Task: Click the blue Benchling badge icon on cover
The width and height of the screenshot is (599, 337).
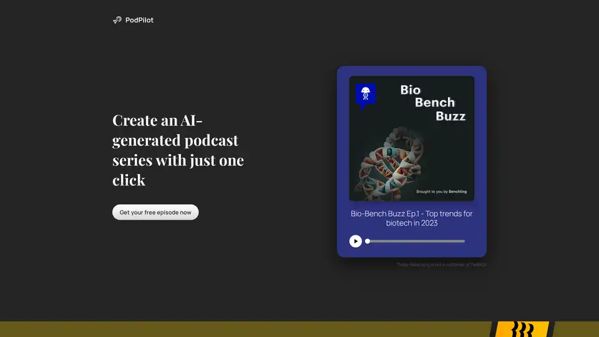Action: [x=366, y=95]
